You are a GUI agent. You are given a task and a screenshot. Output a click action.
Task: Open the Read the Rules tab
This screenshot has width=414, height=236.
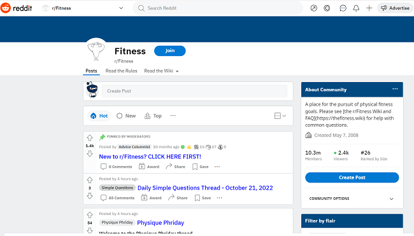click(x=121, y=71)
